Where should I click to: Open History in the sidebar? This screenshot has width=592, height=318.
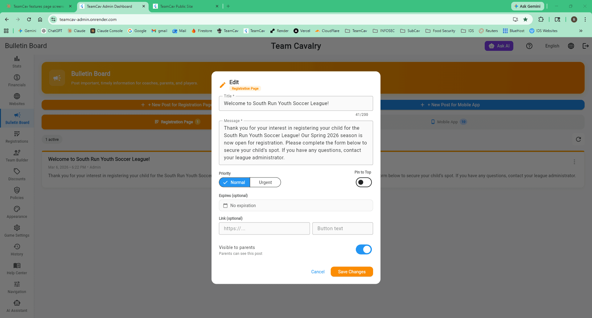click(17, 250)
